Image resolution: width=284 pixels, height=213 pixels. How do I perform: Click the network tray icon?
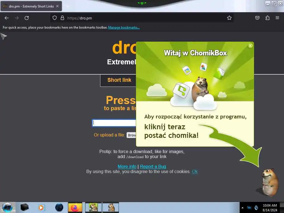tap(249, 208)
